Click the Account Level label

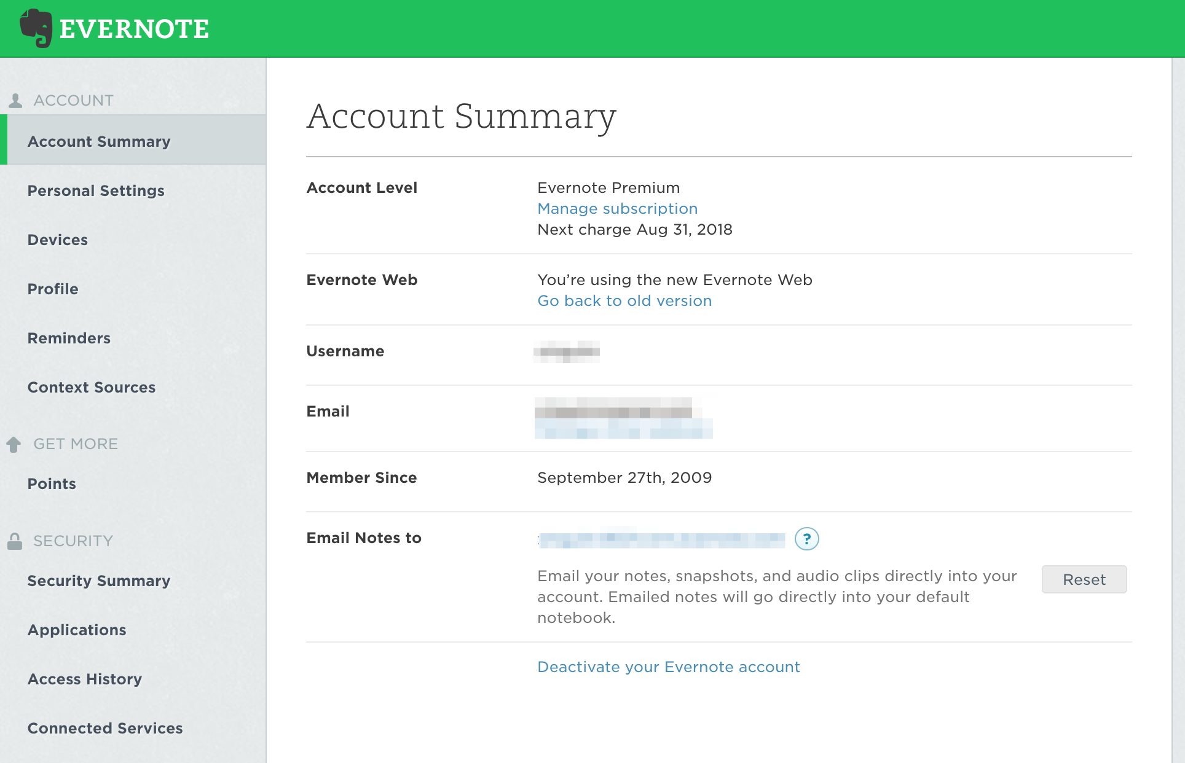(x=362, y=188)
